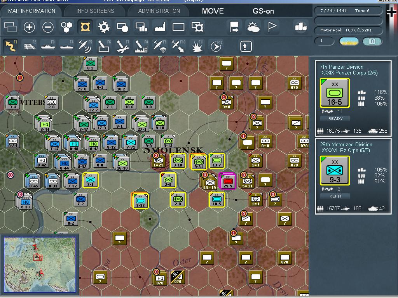The image size is (398, 298).
Task: Click the minimap overview
Action: click(x=40, y=265)
